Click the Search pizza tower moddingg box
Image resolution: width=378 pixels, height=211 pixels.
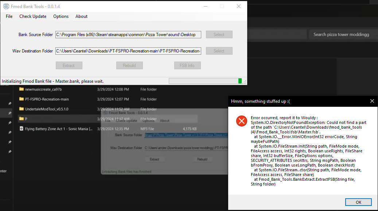coord(343,34)
